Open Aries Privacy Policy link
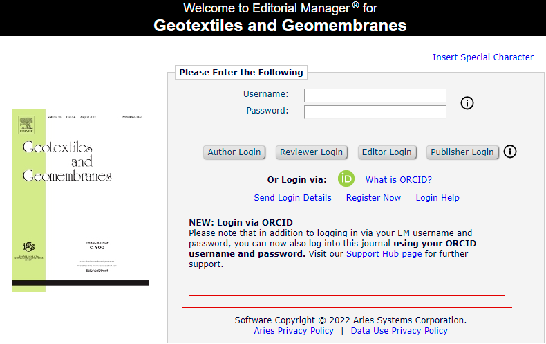Screen dimensions: 546x344 point(294,331)
